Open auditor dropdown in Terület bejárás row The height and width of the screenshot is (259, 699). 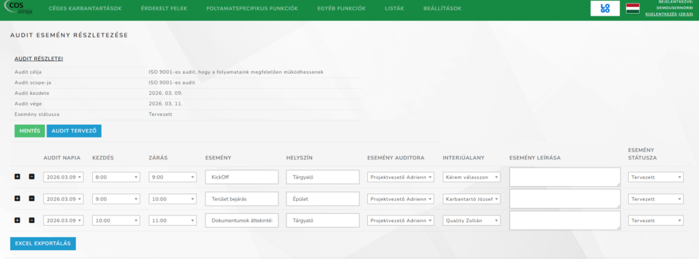[x=400, y=199]
